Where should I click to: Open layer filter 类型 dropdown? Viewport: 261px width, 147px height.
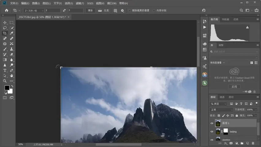click(x=218, y=104)
